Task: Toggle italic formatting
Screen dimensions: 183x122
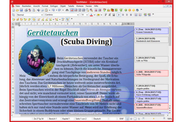Action: coord(109,15)
